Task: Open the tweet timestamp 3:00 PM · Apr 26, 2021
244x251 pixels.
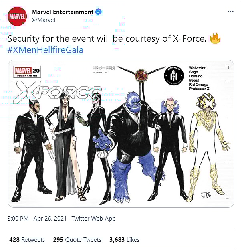Action: [38, 219]
